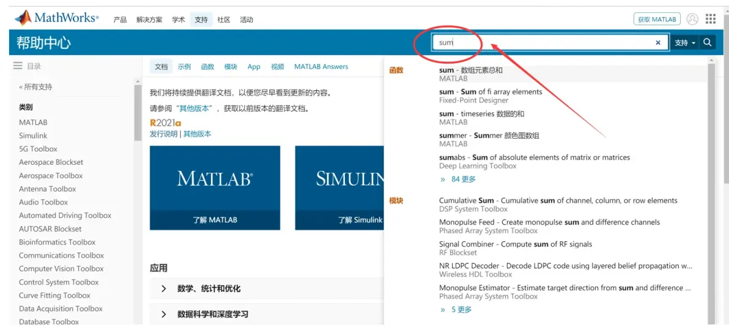Select the 视频 tab
This screenshot has width=729, height=334.
[x=278, y=67]
